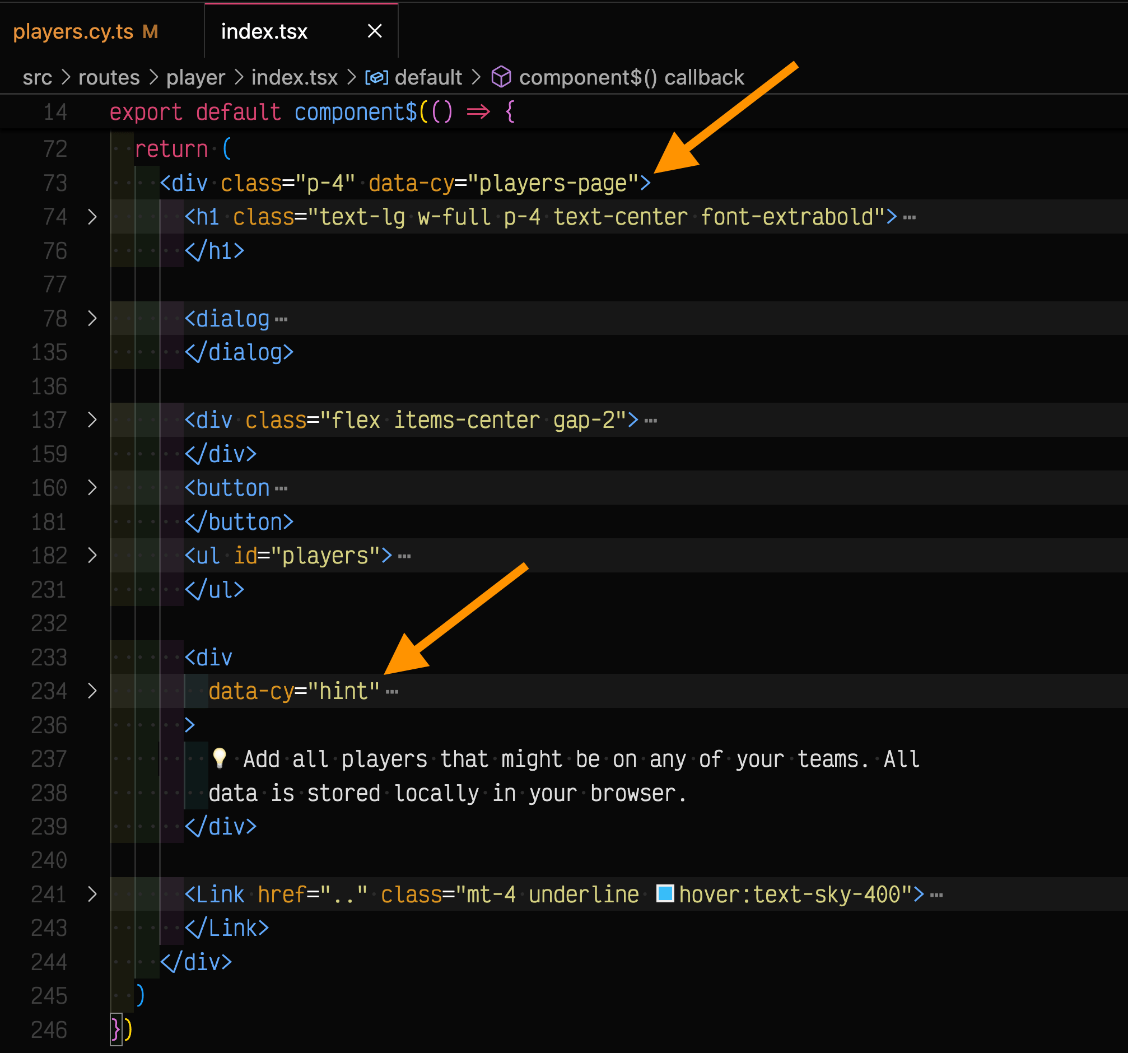Expand the flex div on line 137

click(x=92, y=420)
